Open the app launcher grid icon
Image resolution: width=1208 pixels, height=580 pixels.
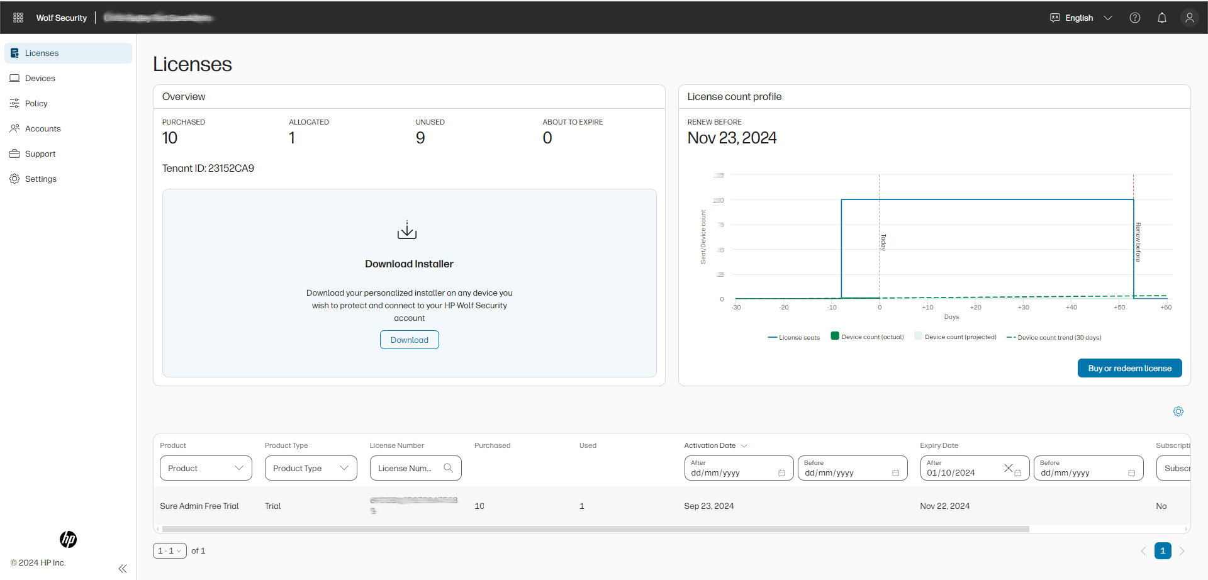(x=18, y=18)
